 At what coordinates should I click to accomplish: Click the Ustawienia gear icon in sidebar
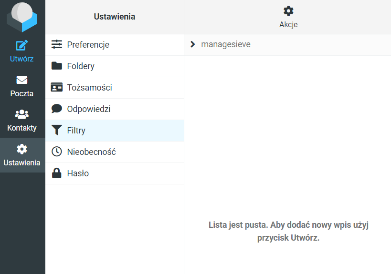point(22,149)
